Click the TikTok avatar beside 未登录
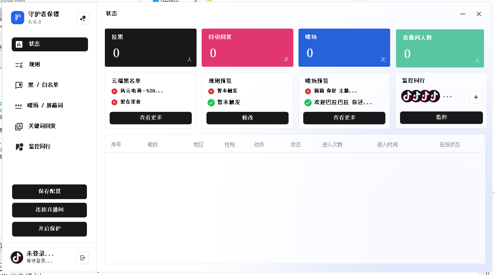 coord(17,257)
